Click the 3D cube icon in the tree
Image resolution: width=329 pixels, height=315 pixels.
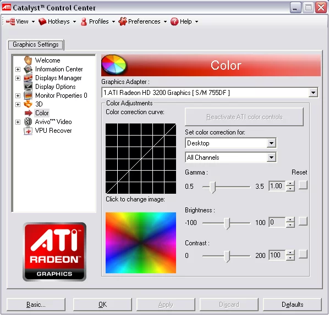tap(28, 104)
